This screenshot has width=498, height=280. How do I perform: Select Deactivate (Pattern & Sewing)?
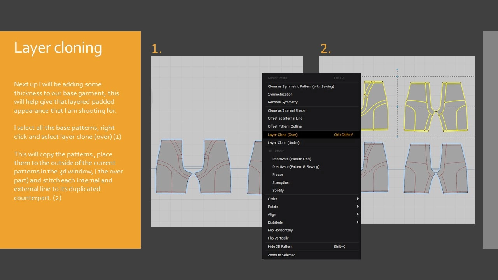point(296,167)
